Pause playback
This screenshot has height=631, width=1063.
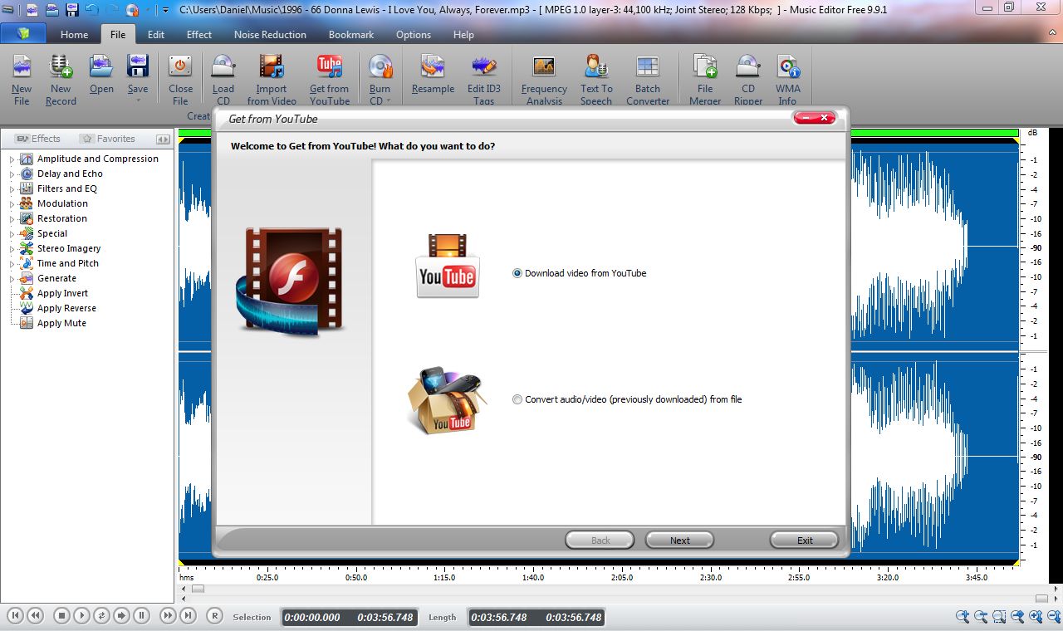click(141, 615)
